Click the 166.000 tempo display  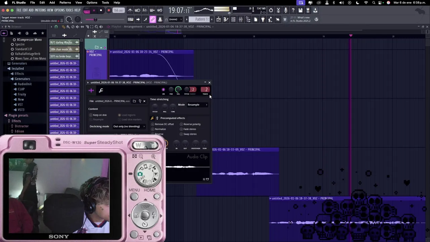pos(118,10)
